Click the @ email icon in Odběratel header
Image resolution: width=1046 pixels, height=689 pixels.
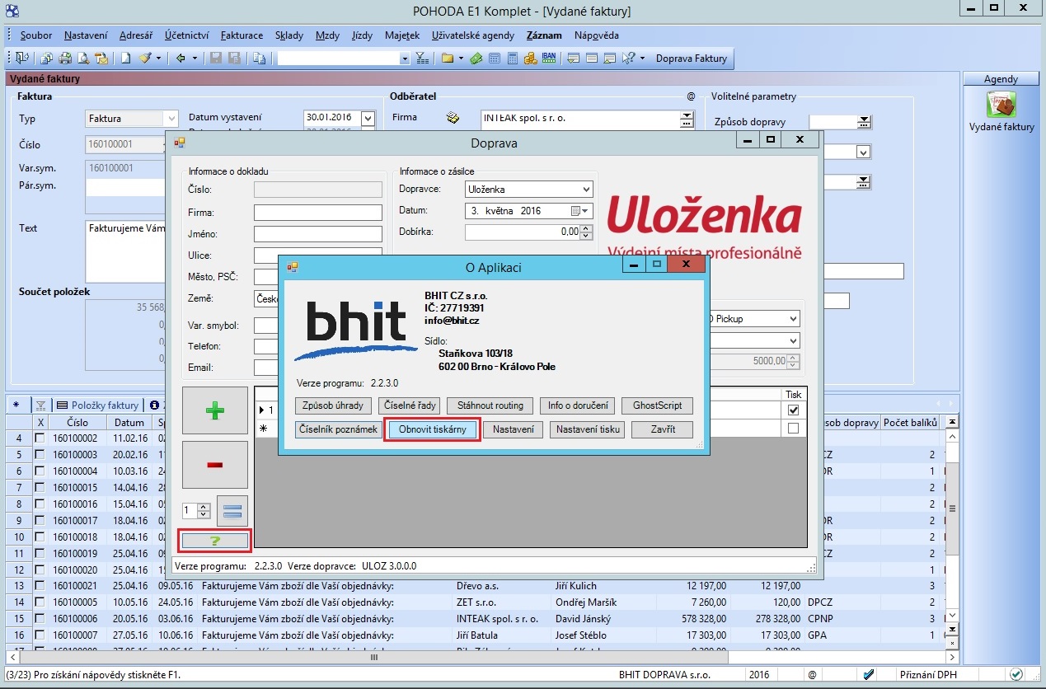pyautogui.click(x=691, y=96)
